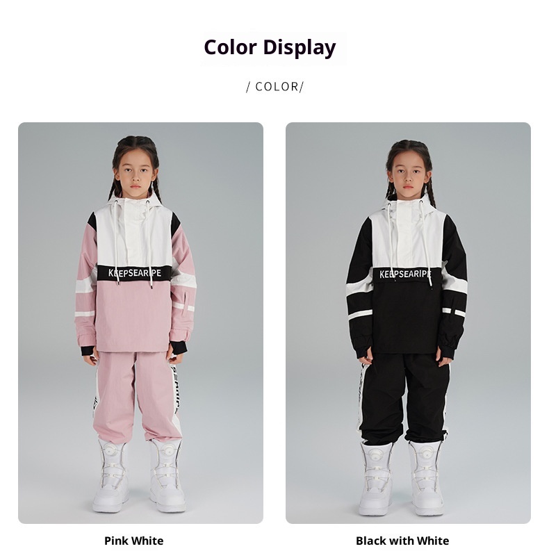This screenshot has height=551, width=549.
Task: Click white boots in pink outfit photo
Action: (138, 475)
